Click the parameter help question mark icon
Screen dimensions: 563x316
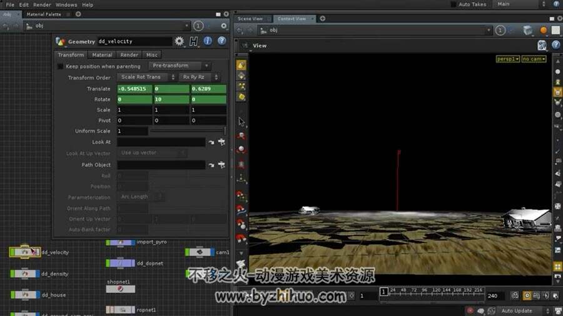pyautogui.click(x=221, y=41)
